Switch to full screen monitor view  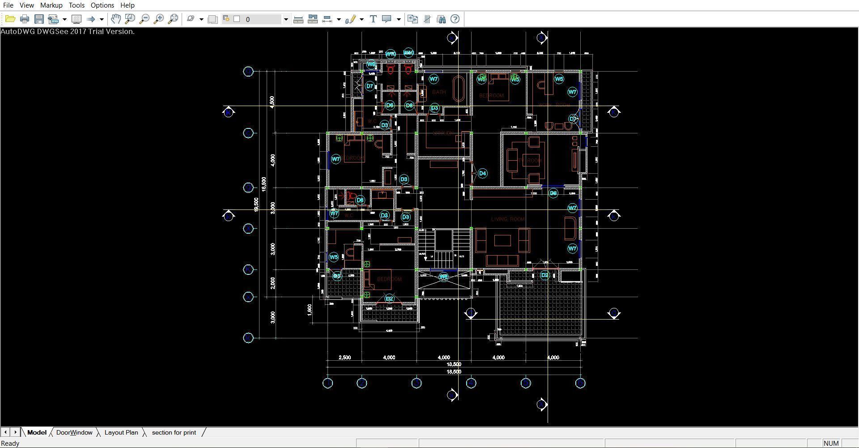coord(77,19)
